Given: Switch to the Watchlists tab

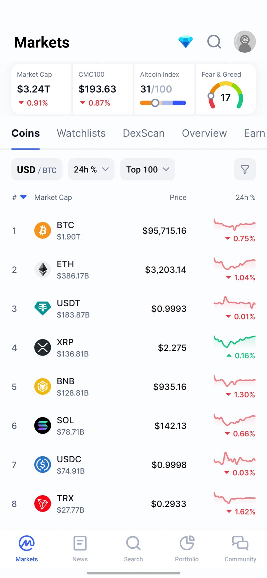Looking at the screenshot, I should pos(81,133).
